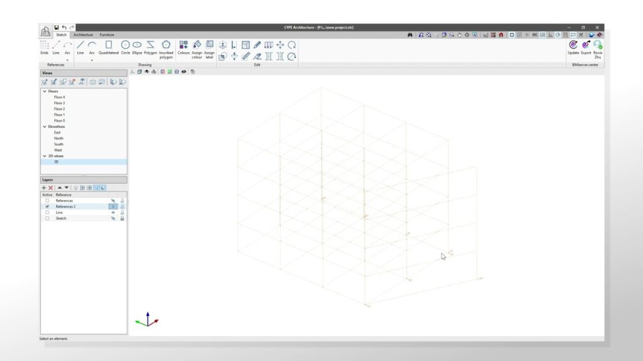Uncheck the Active box for References 2
The image size is (643, 361).
[x=47, y=206]
